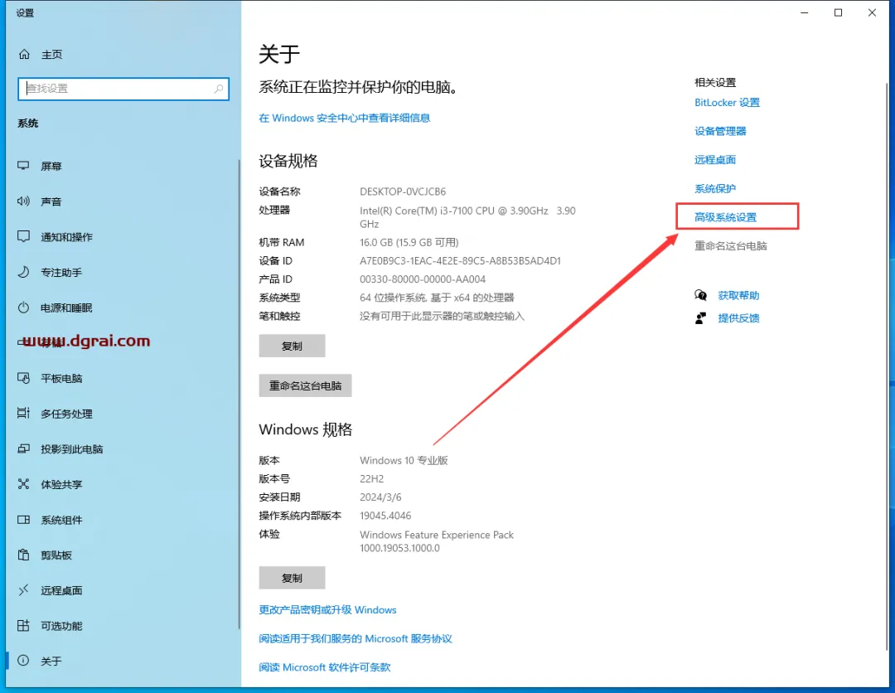This screenshot has width=895, height=693.
Task: Copy Windows specs with lower 复制 button
Action: coord(292,578)
